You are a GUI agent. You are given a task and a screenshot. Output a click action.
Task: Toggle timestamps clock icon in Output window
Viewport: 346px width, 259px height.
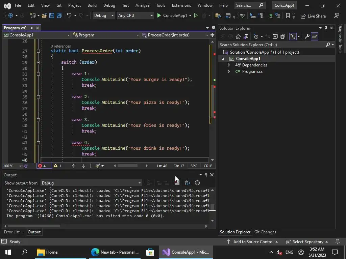coord(197,183)
